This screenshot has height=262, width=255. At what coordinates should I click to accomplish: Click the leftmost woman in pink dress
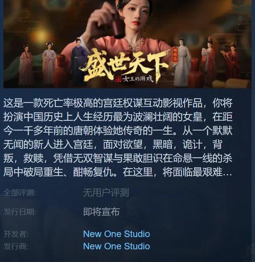point(26,64)
